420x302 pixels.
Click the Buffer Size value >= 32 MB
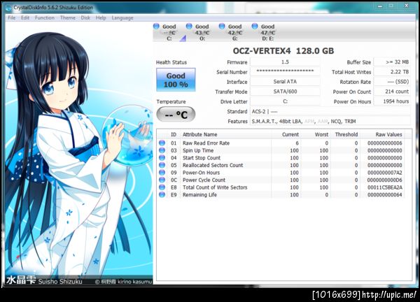tap(392, 62)
